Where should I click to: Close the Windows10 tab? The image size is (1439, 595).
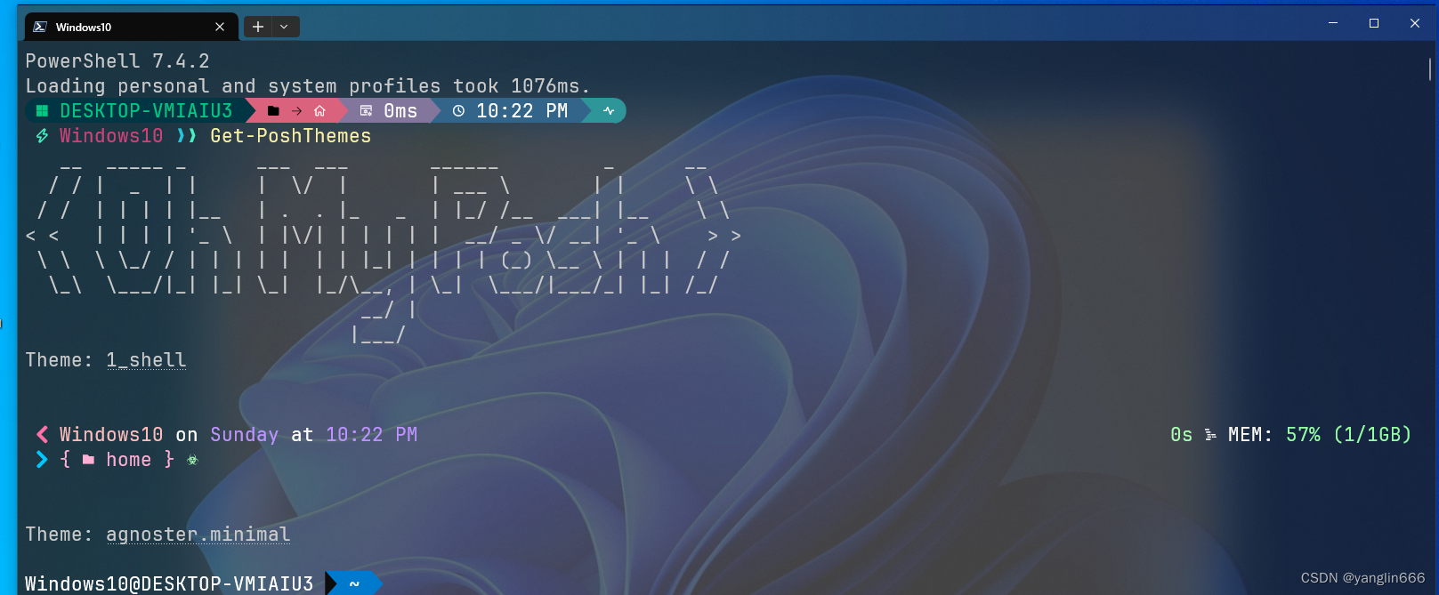pos(220,27)
